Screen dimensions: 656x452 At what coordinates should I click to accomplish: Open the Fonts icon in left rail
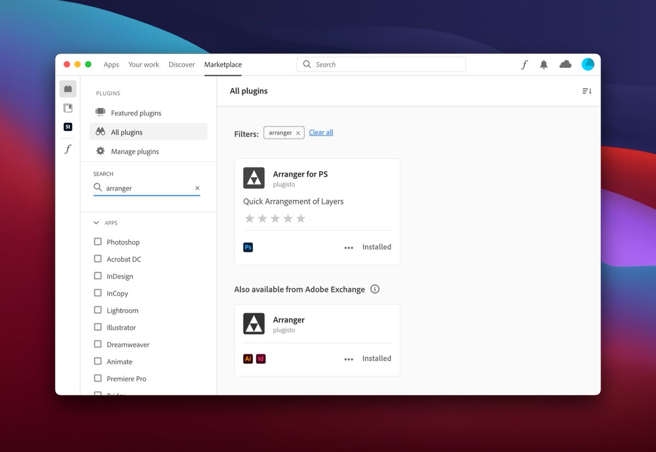click(x=68, y=149)
